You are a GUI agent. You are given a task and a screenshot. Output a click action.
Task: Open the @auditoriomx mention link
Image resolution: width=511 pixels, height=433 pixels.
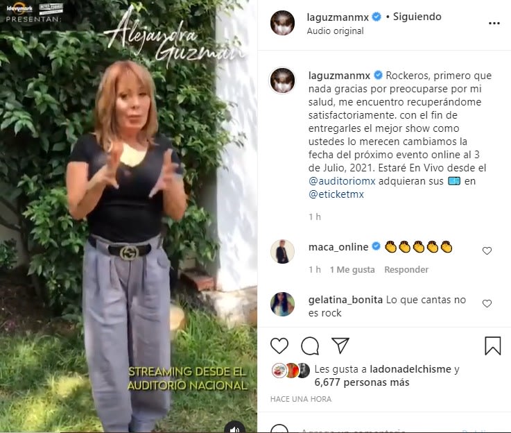tap(342, 181)
